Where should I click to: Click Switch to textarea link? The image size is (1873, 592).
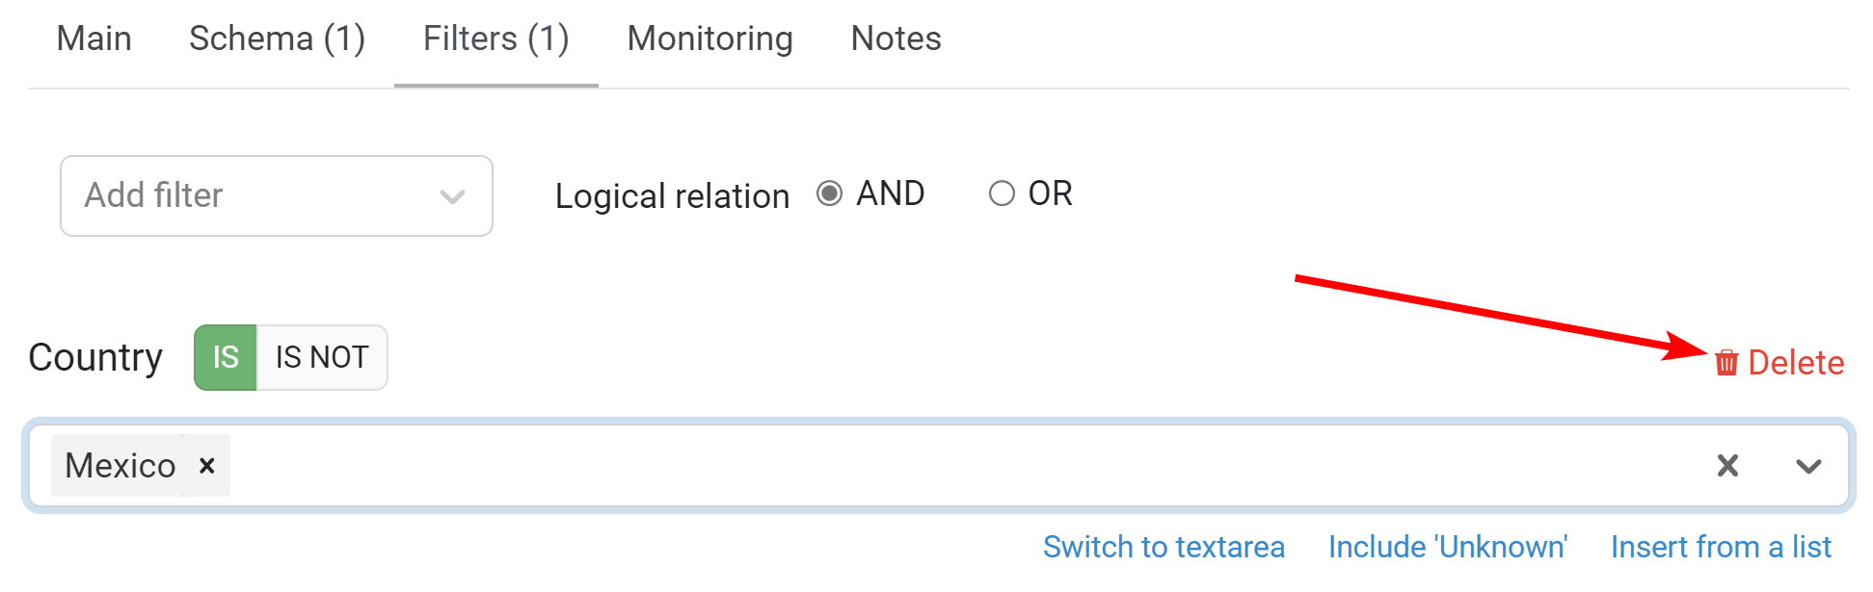point(1164,547)
